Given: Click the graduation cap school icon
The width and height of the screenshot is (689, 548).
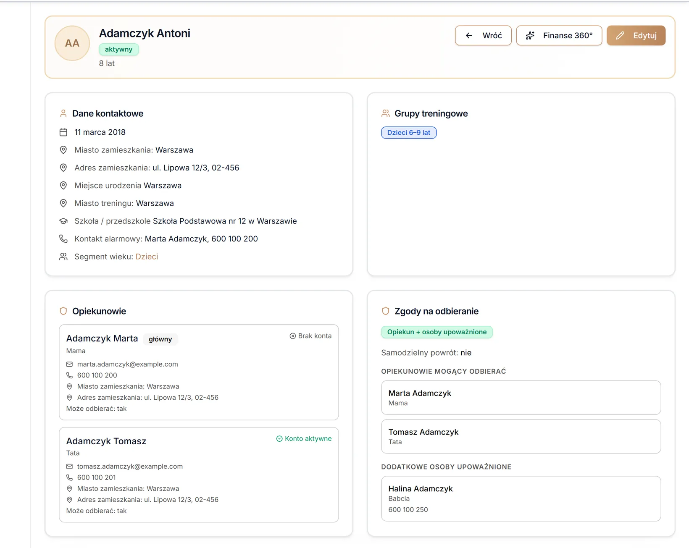Looking at the screenshot, I should [63, 221].
